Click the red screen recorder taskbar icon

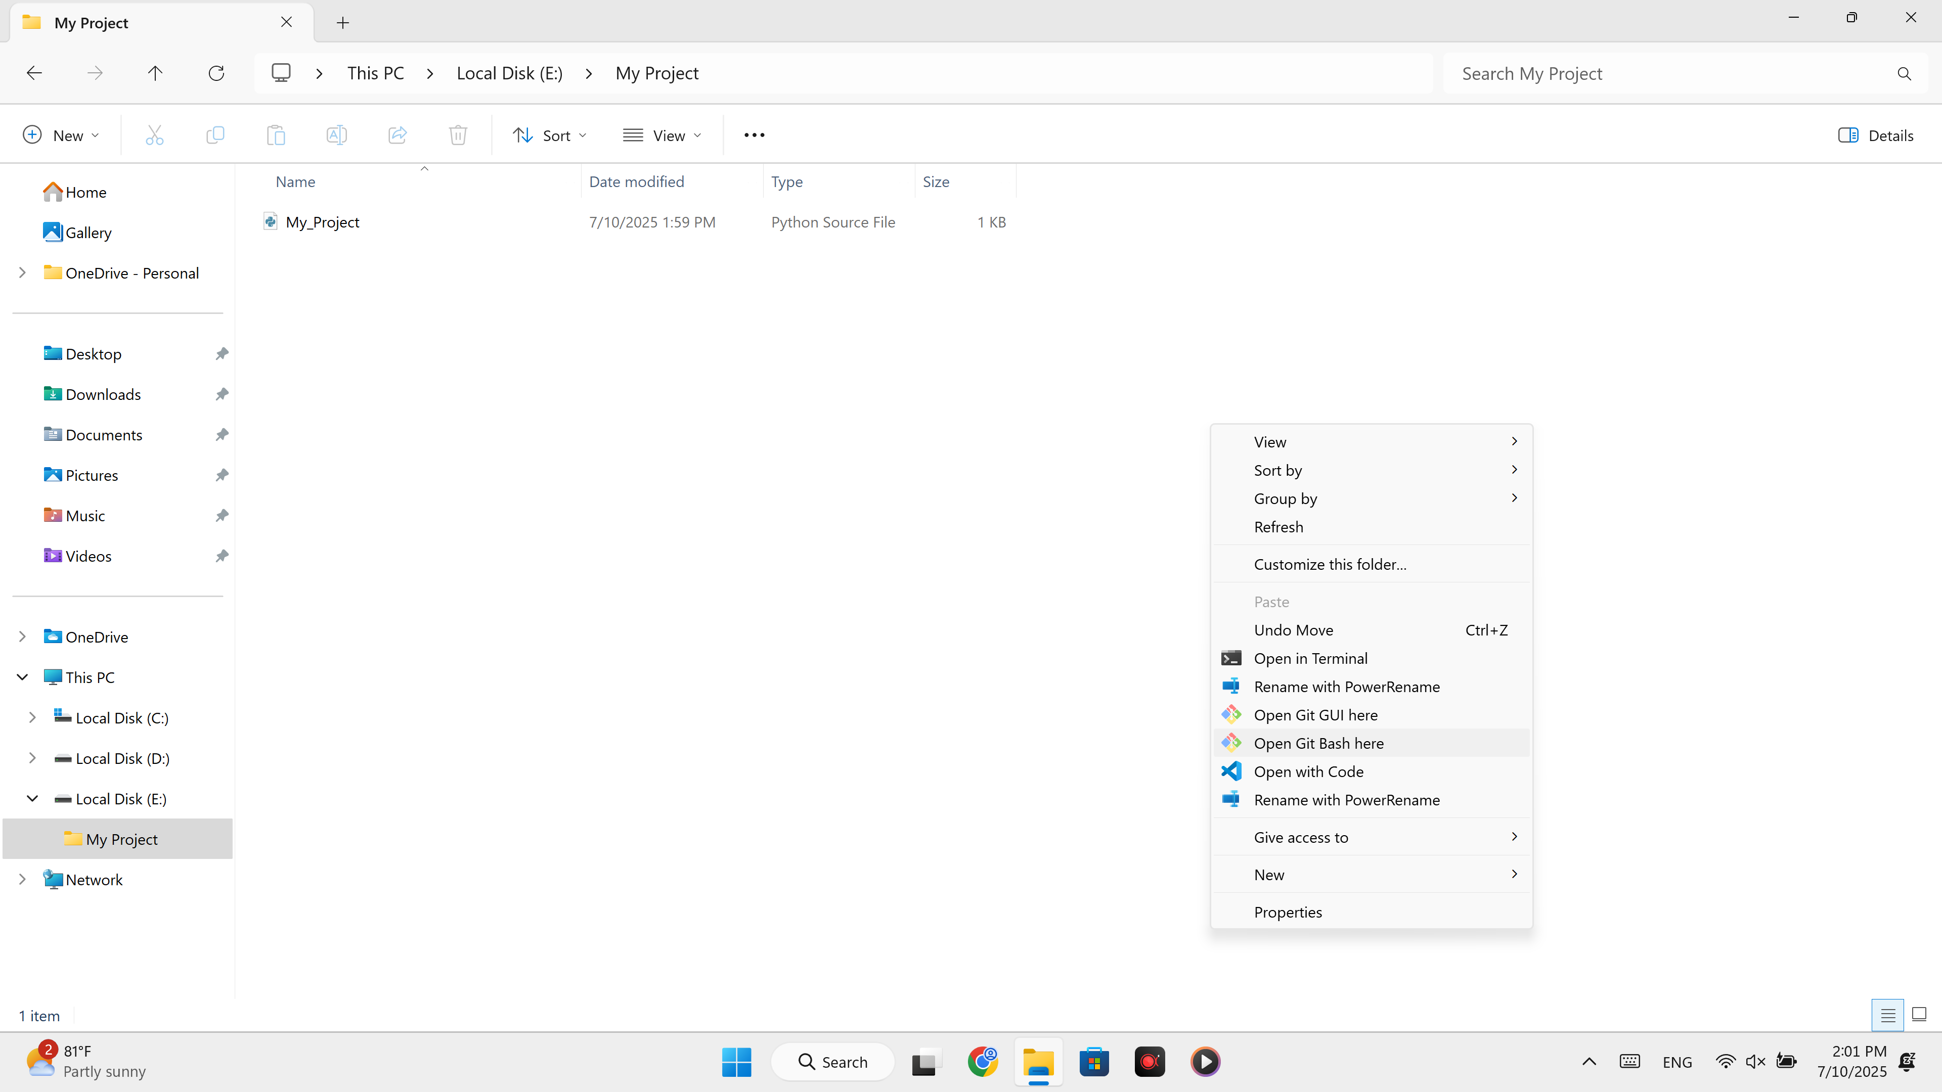click(x=1150, y=1062)
